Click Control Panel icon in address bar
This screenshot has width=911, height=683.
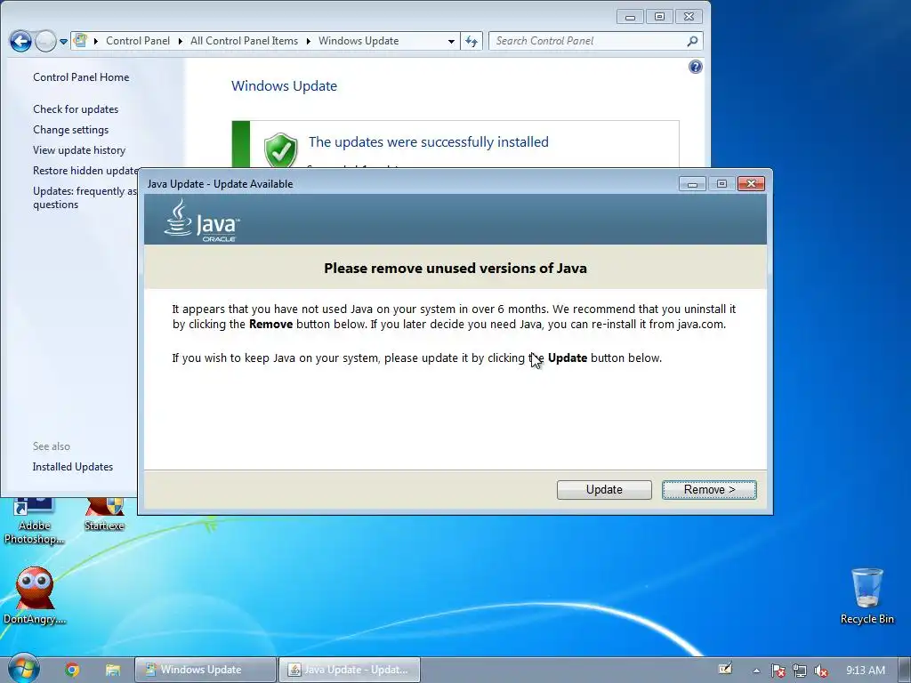(x=80, y=41)
